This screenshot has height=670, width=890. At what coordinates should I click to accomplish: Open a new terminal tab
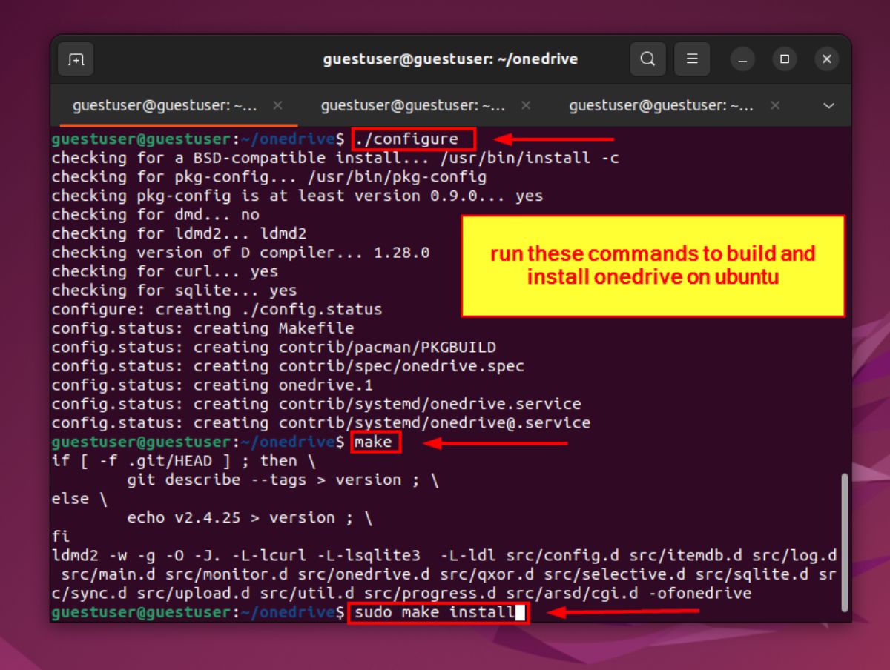76,59
